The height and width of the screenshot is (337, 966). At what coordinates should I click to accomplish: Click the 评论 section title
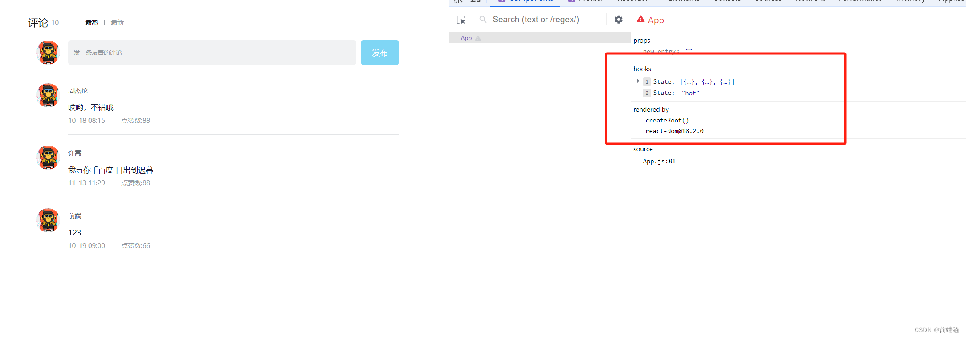(x=38, y=23)
